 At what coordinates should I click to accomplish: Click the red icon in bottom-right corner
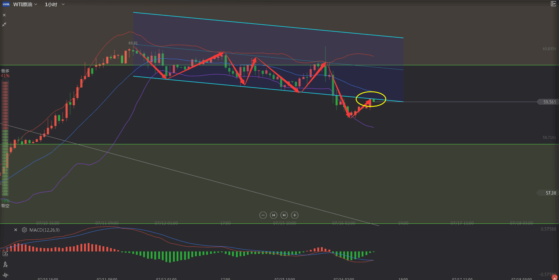[555, 277]
